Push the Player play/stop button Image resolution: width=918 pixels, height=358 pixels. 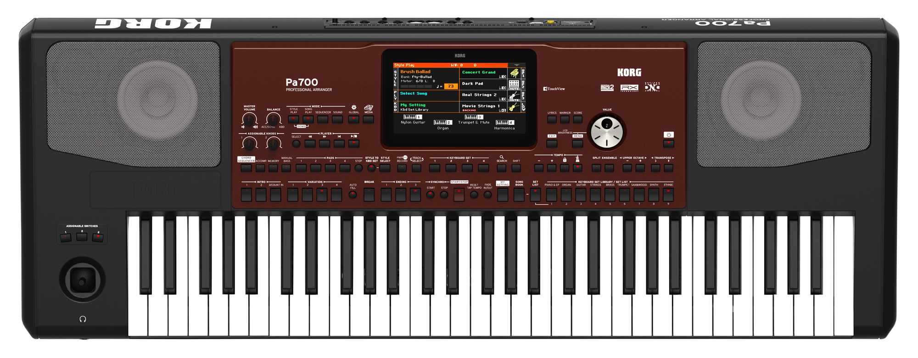tap(354, 144)
